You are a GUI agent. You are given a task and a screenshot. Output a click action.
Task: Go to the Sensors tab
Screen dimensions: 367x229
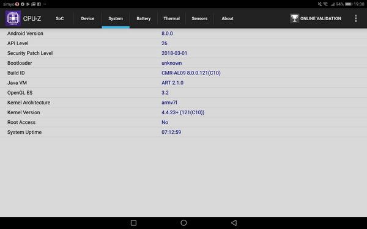tap(199, 18)
